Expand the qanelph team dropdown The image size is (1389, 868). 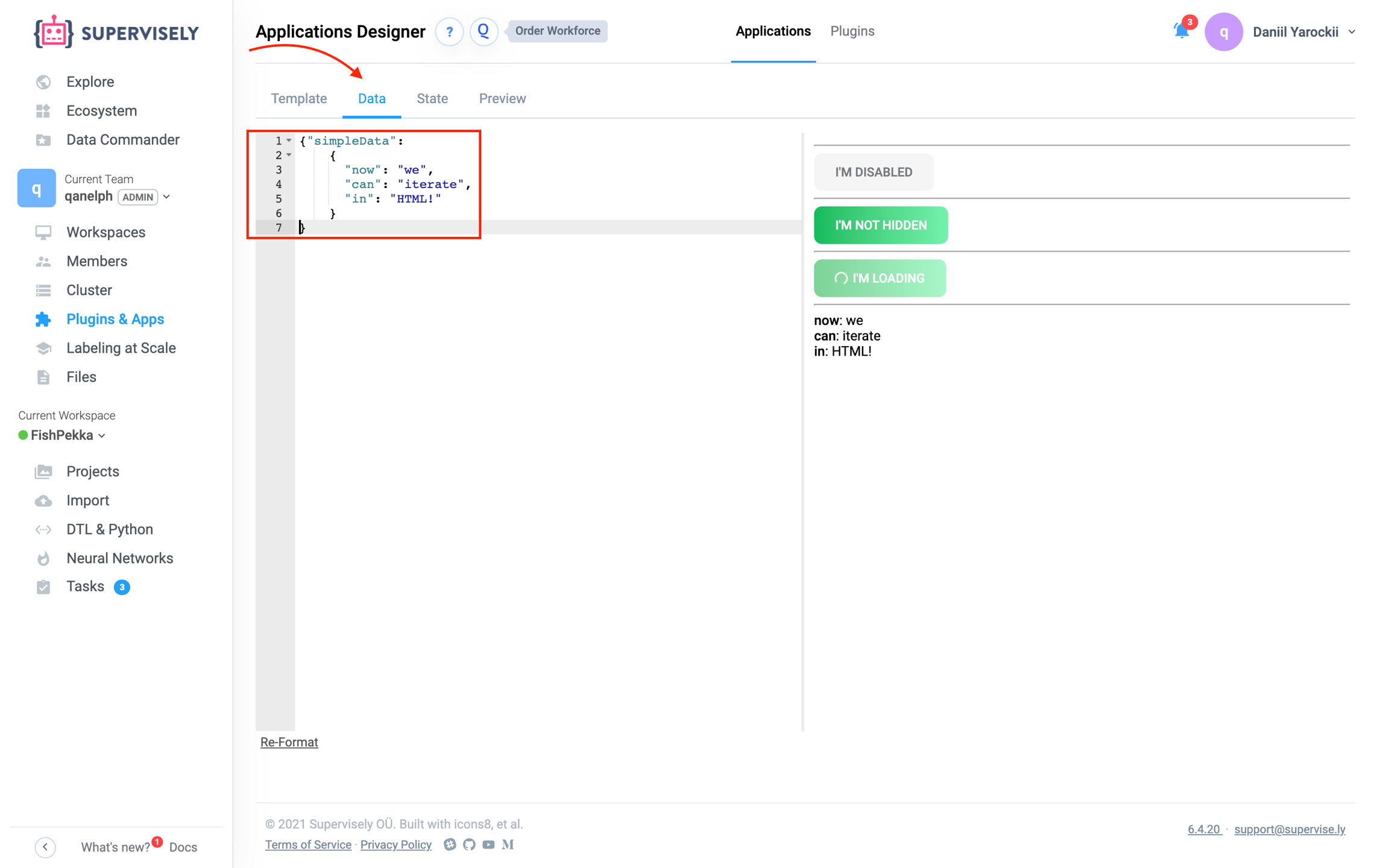(x=167, y=197)
